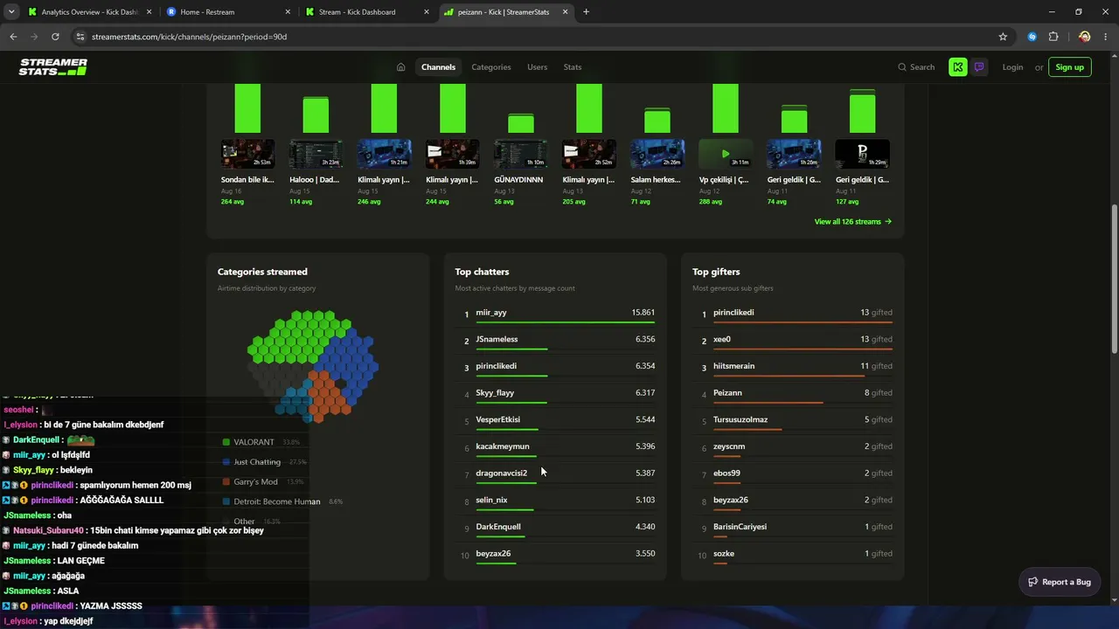Switch to Stream - Kick Dashboard tab
Viewport: 1119px width, 629px height.
366,12
